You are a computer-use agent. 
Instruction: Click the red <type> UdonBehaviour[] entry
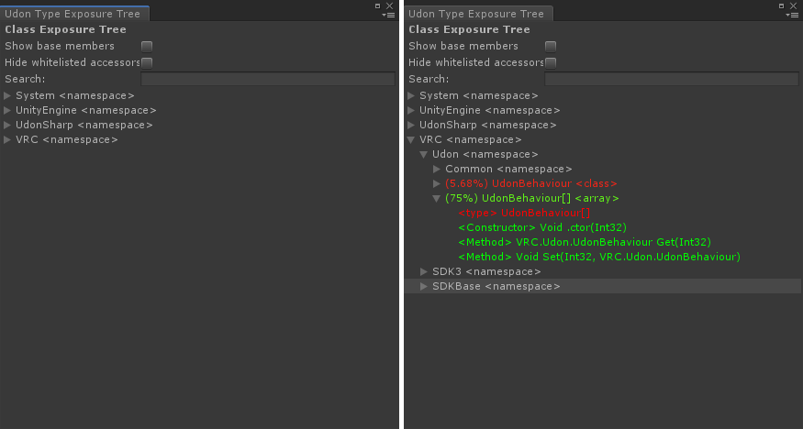tap(524, 213)
